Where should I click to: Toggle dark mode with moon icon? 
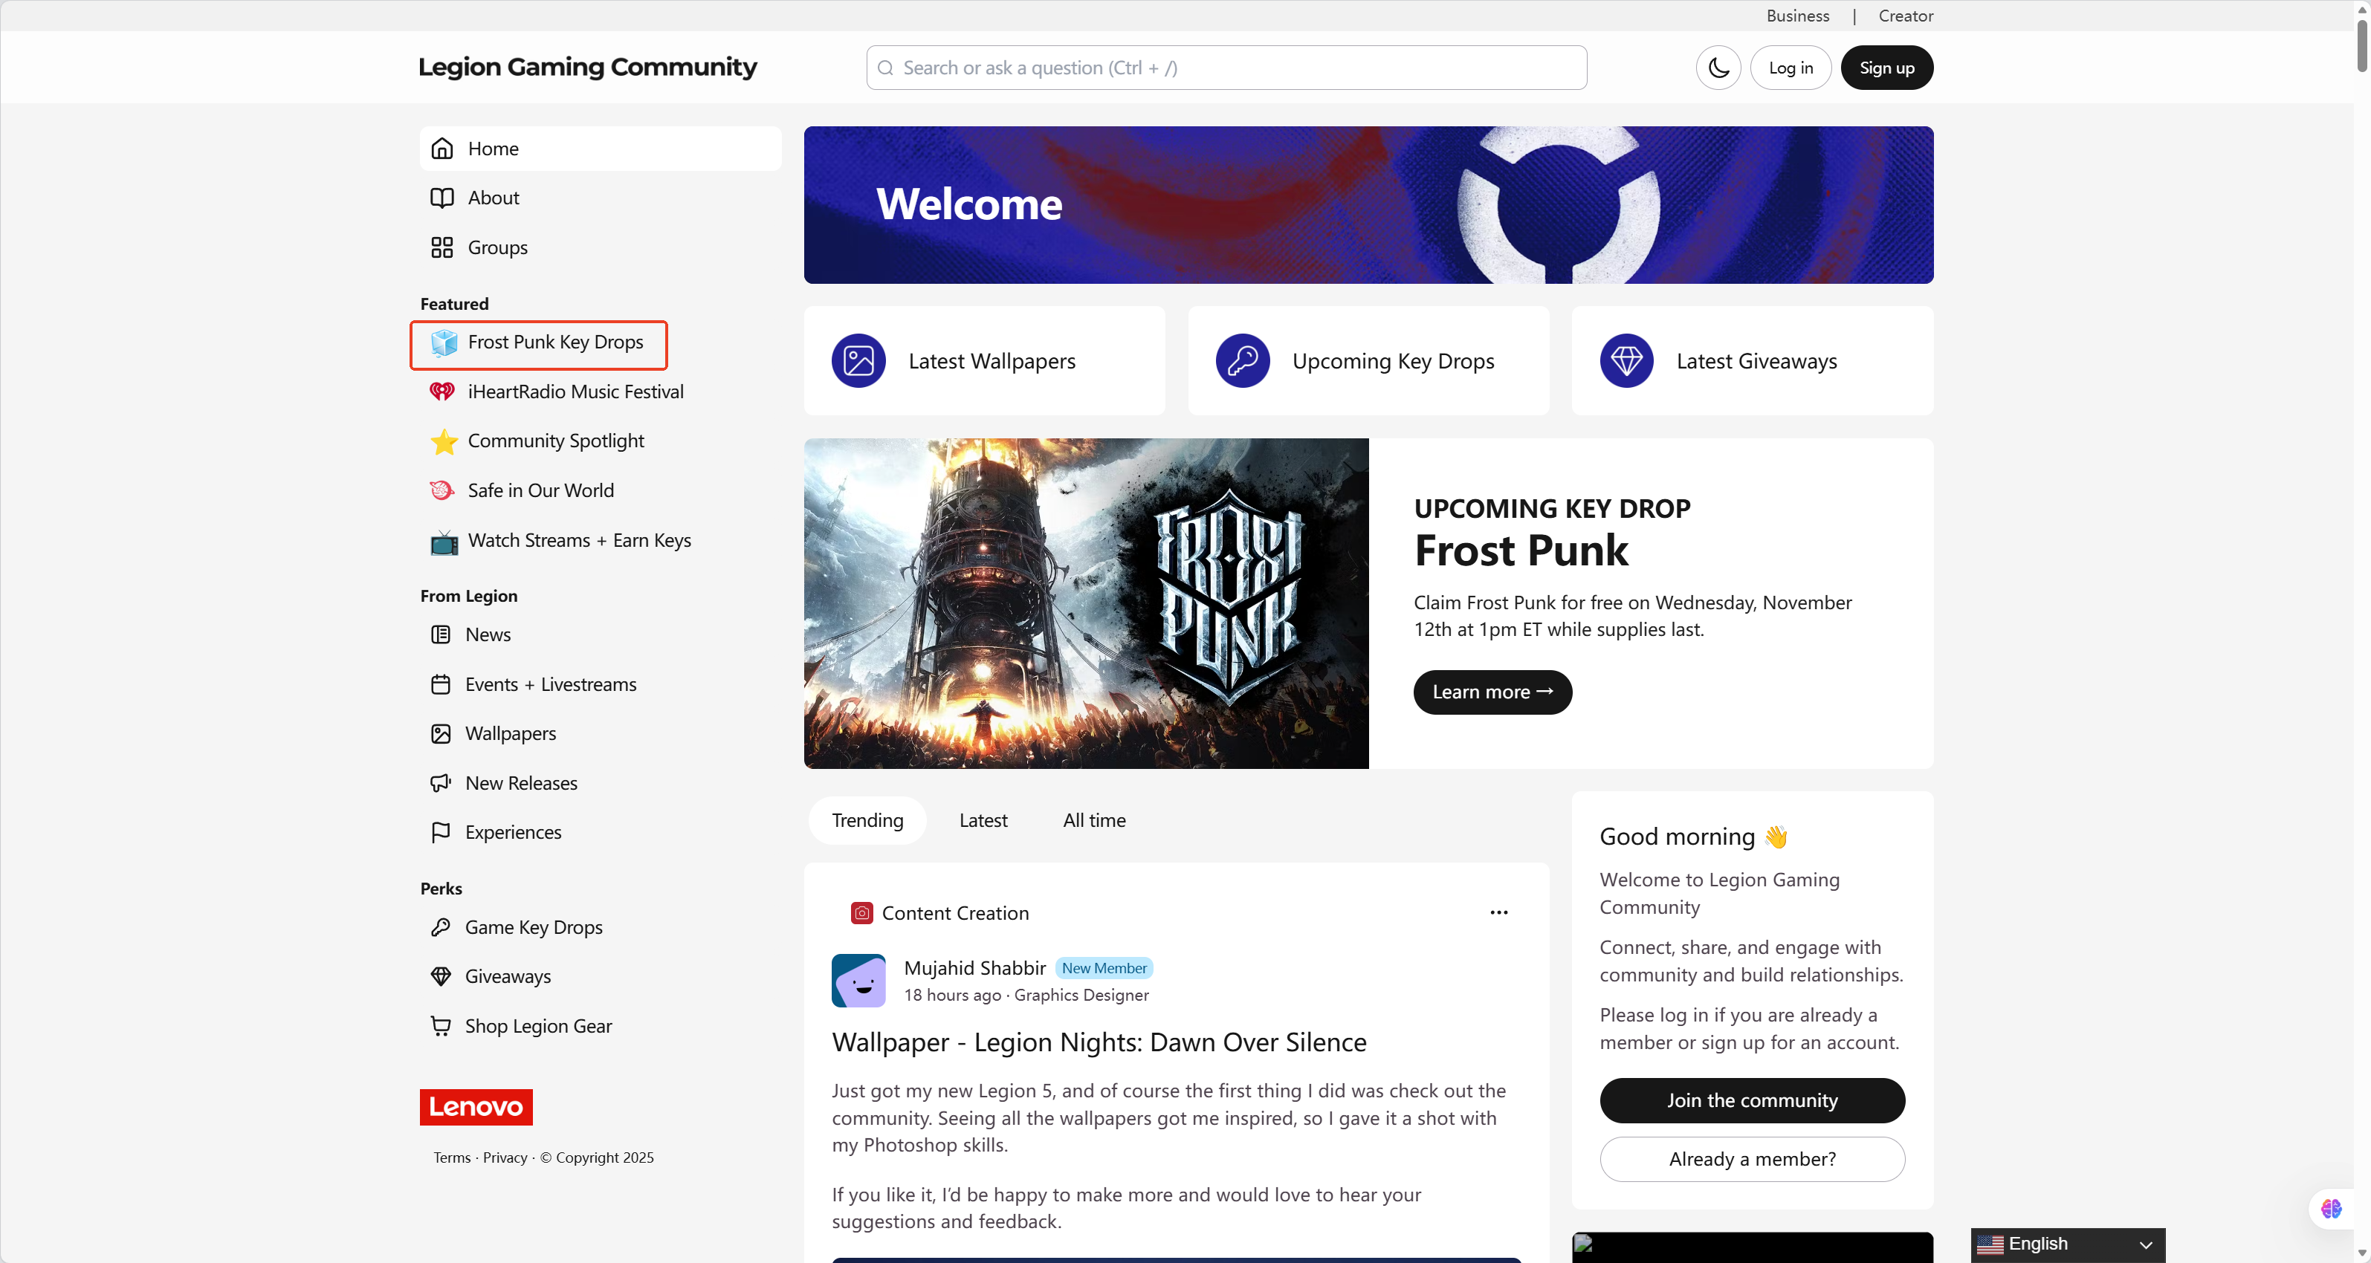coord(1718,68)
